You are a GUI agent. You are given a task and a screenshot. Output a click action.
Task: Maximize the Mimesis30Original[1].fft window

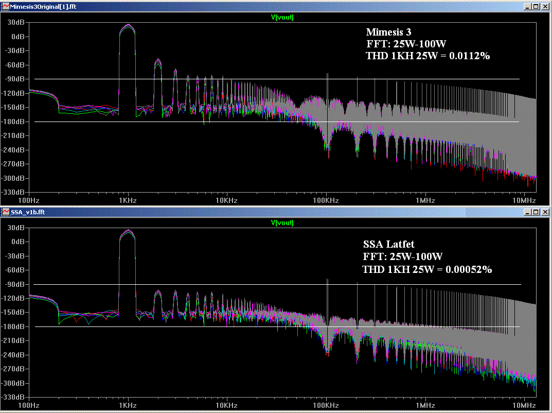pos(536,7)
